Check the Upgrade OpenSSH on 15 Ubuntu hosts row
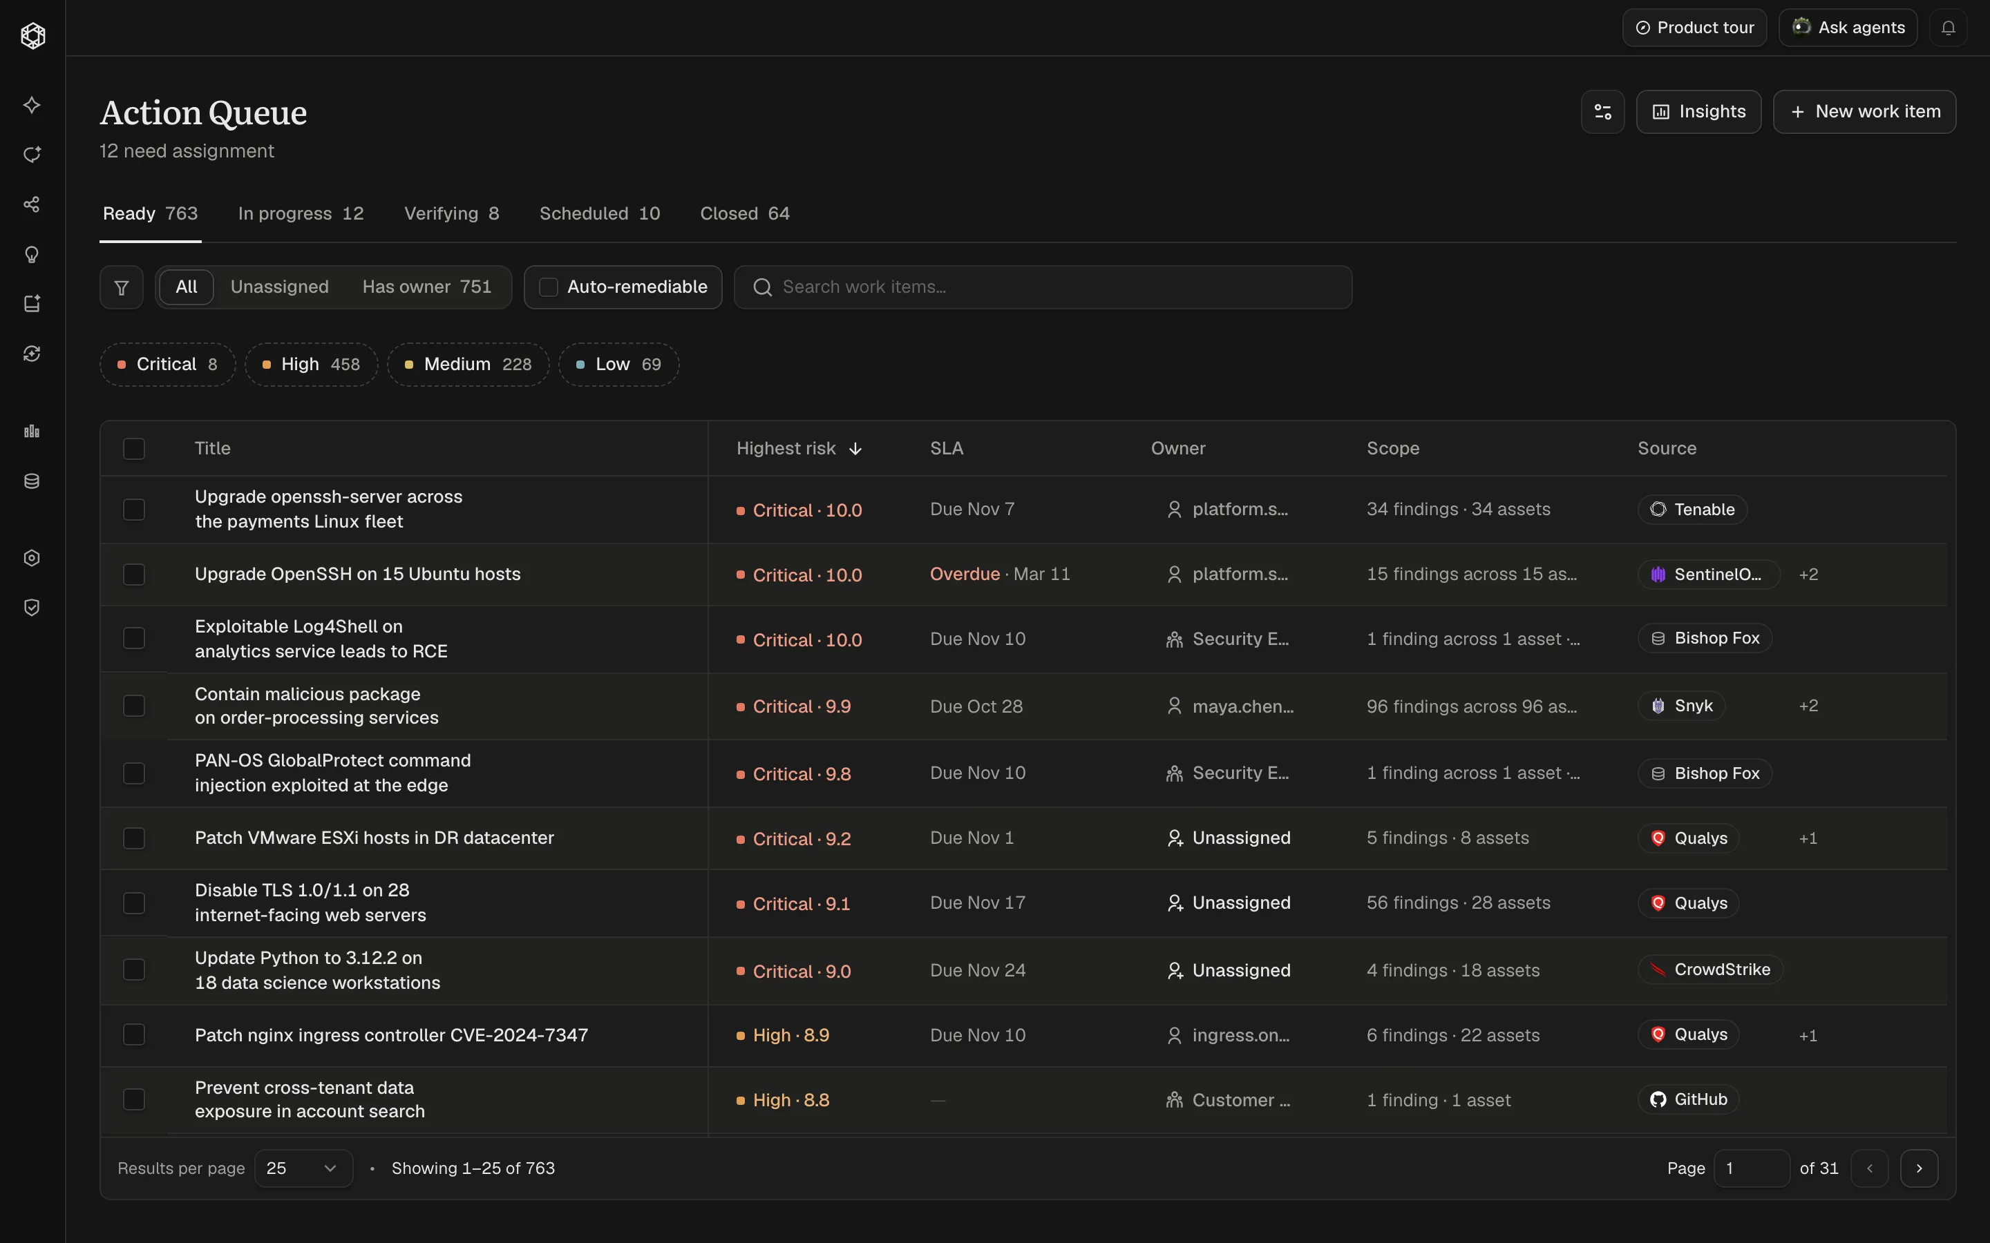This screenshot has width=1990, height=1243. pyautogui.click(x=134, y=575)
